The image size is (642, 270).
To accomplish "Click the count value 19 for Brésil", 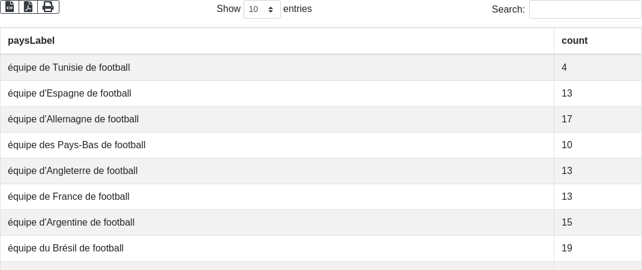I will tap(567, 248).
